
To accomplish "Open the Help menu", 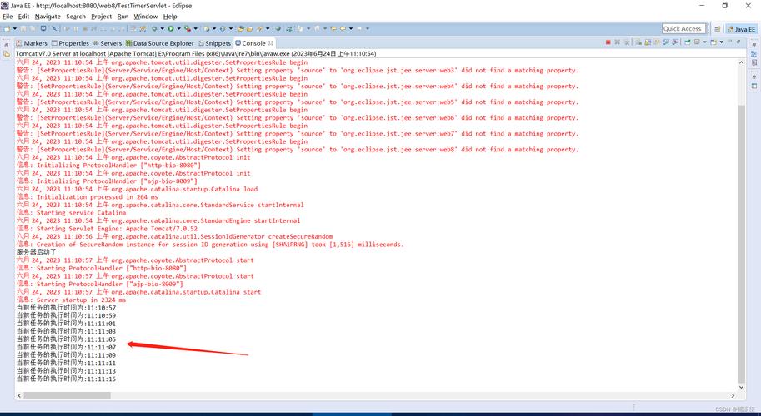I will (x=170, y=17).
